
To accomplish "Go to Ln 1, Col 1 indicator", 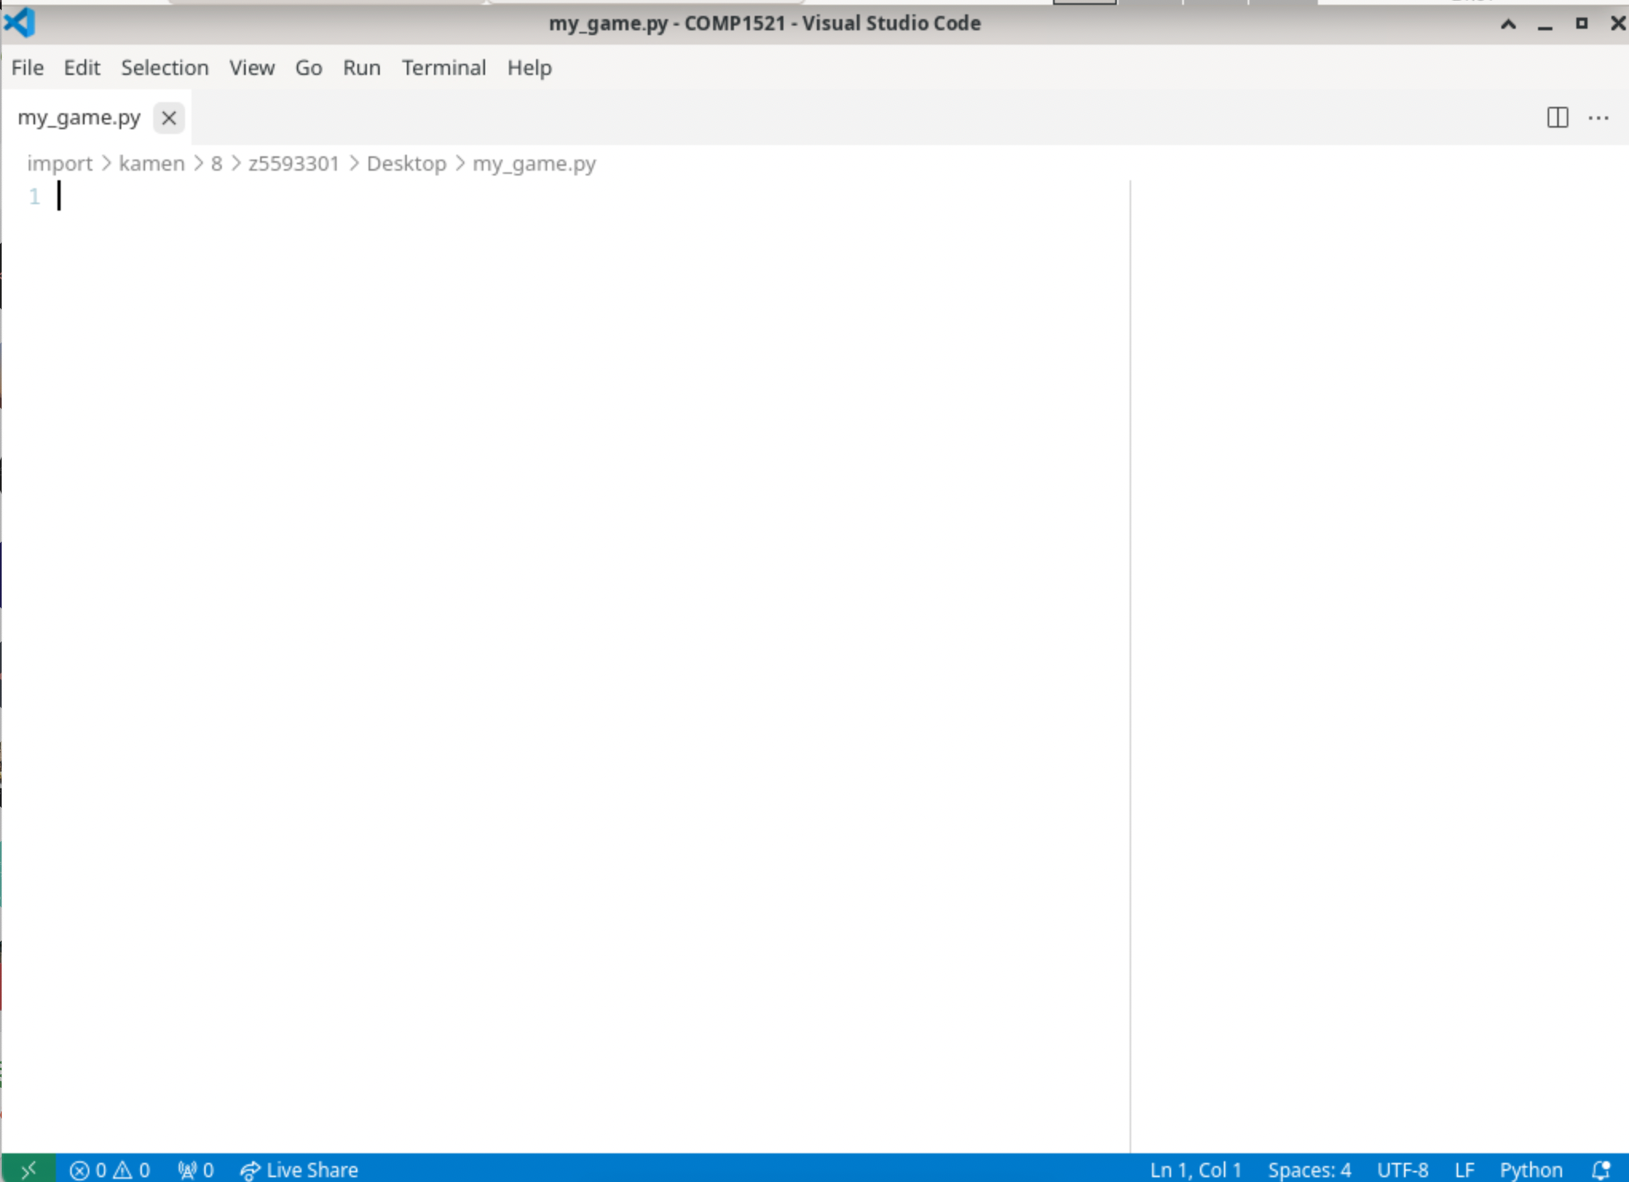I will point(1195,1169).
